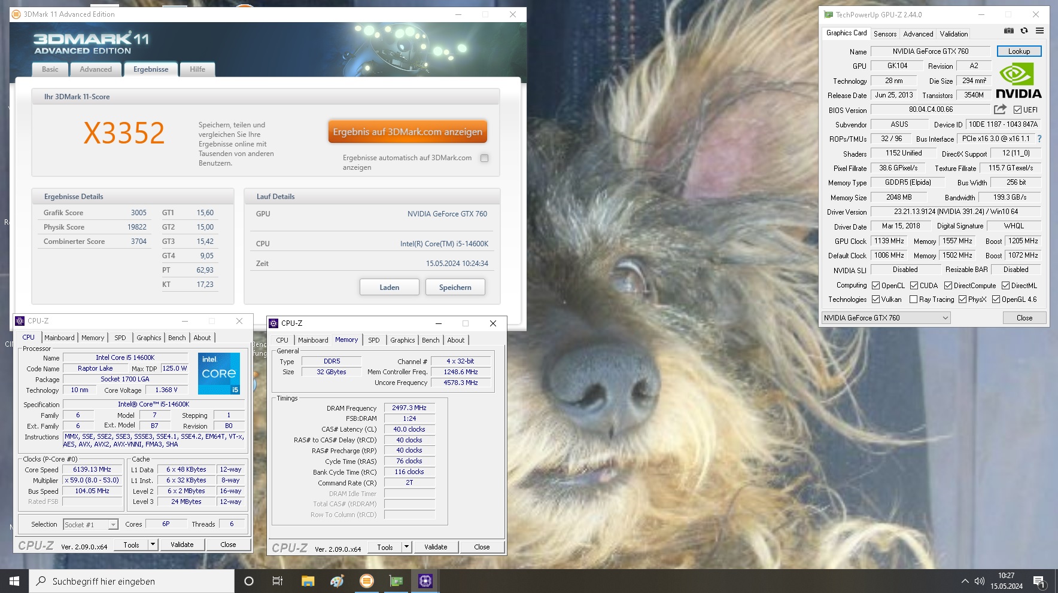The height and width of the screenshot is (593, 1058).
Task: Click the Tools button in left CPU-Z
Action: point(131,545)
